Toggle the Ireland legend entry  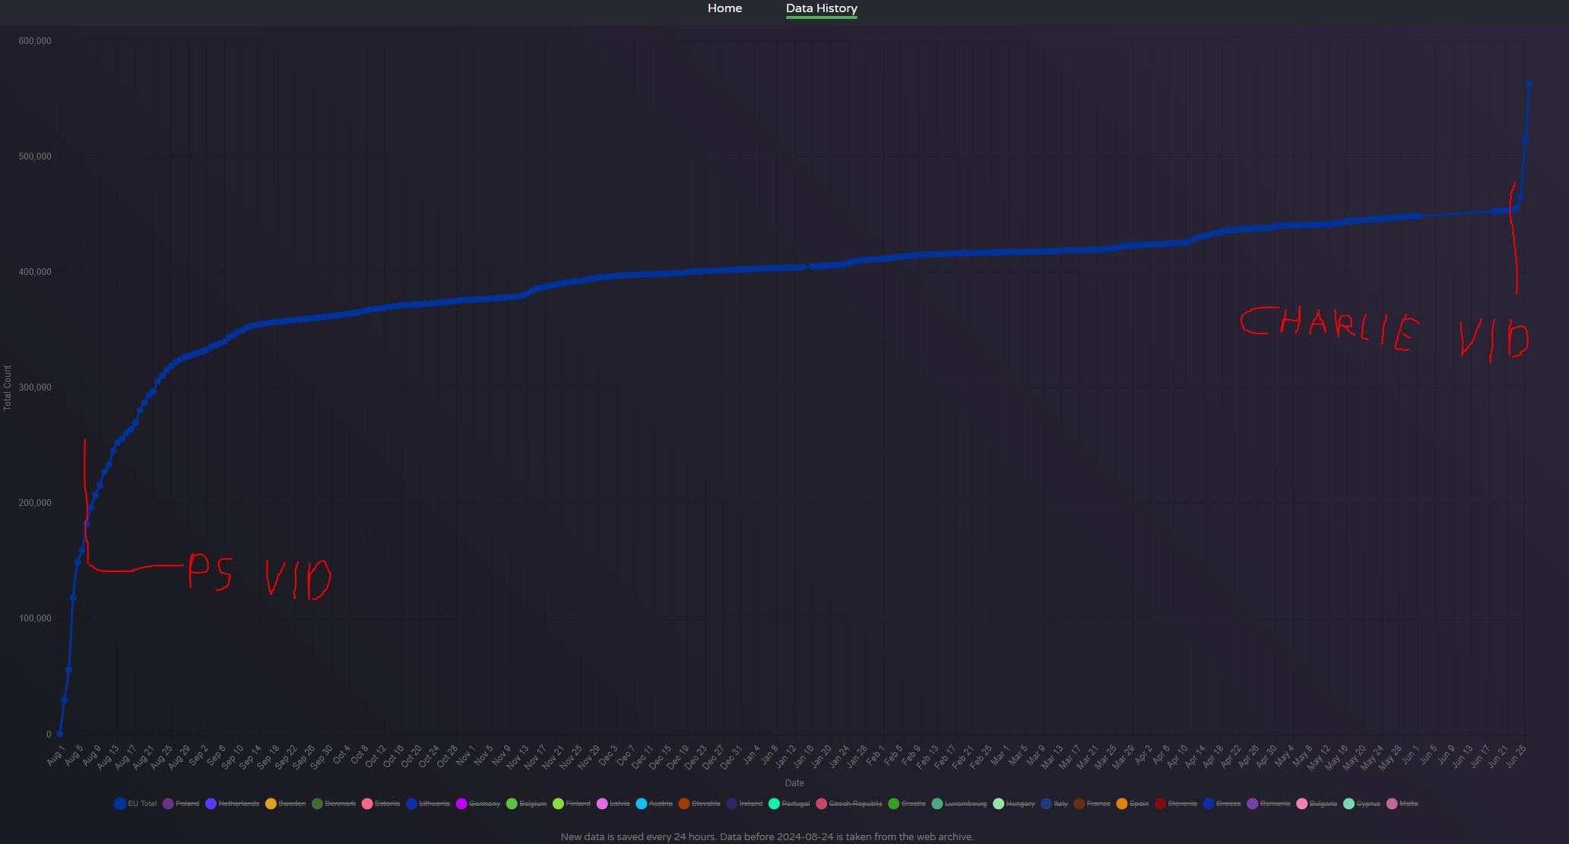[x=744, y=804]
